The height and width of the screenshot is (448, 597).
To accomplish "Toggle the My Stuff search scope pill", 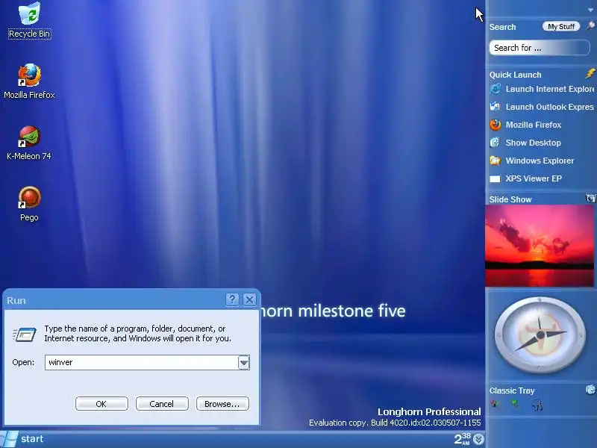I will [x=561, y=26].
